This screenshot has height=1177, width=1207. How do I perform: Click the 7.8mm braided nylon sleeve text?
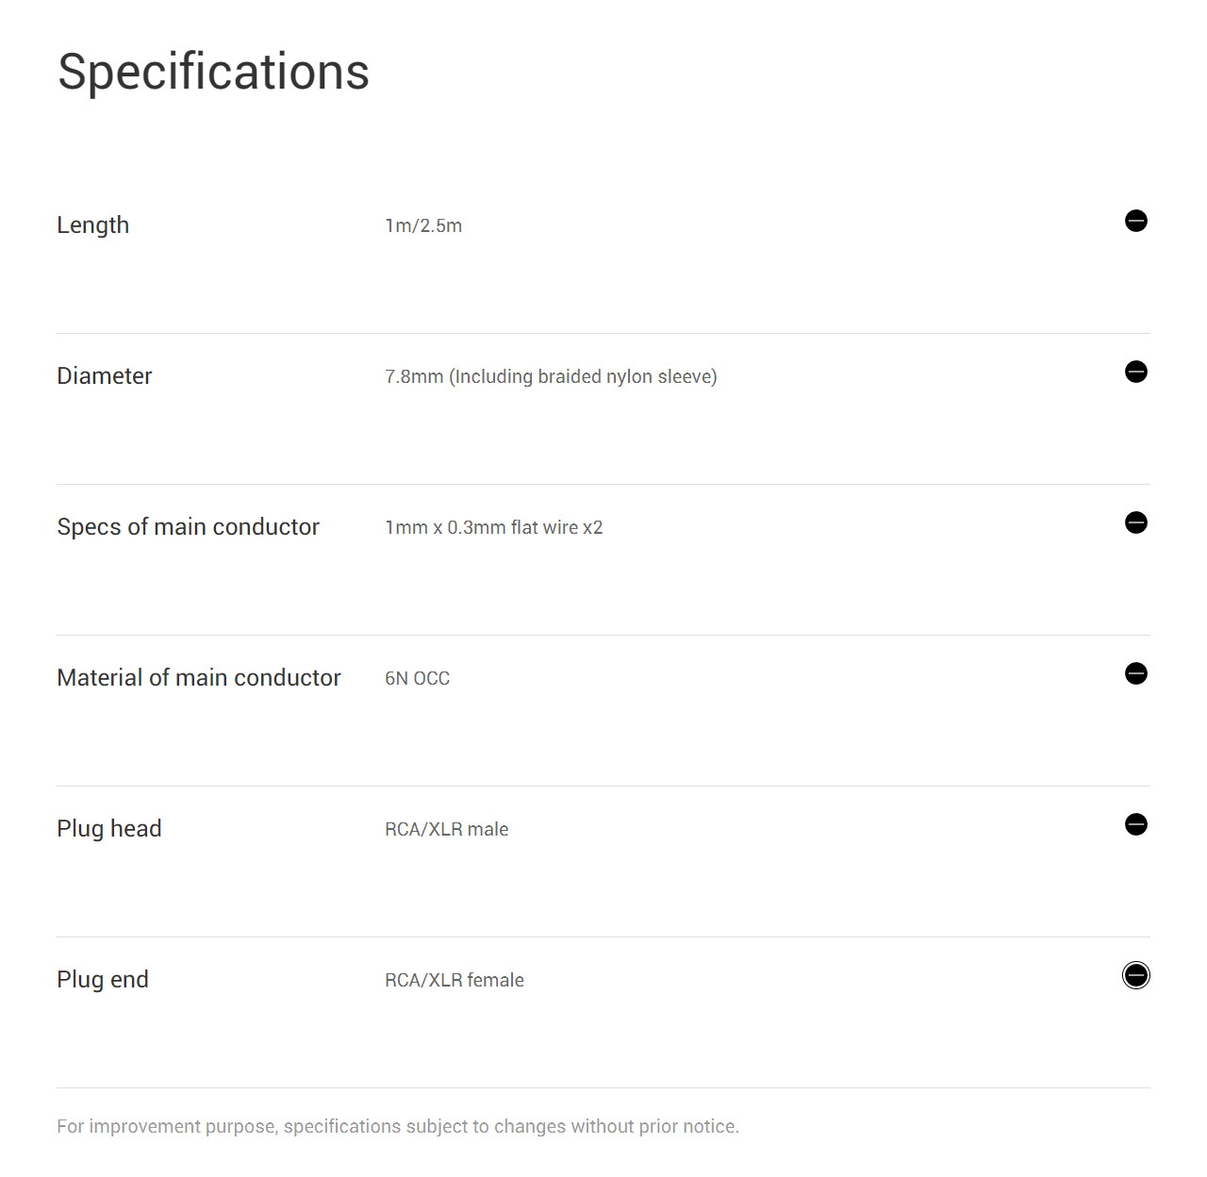tap(551, 376)
